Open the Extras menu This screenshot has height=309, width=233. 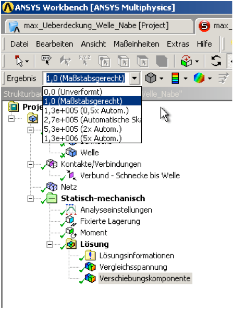pyautogui.click(x=178, y=44)
